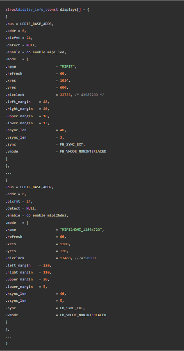
Task: Click the pixclock value 22733
Action: [x=65, y=95]
